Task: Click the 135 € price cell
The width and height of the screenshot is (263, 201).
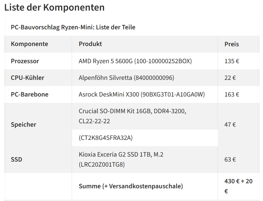Action: (x=232, y=61)
